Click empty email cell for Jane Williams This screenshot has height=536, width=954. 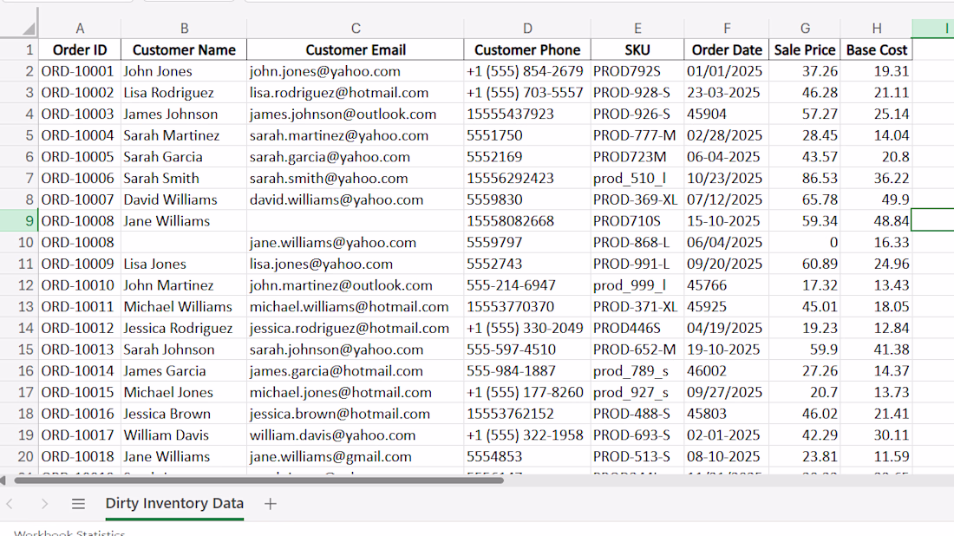356,221
